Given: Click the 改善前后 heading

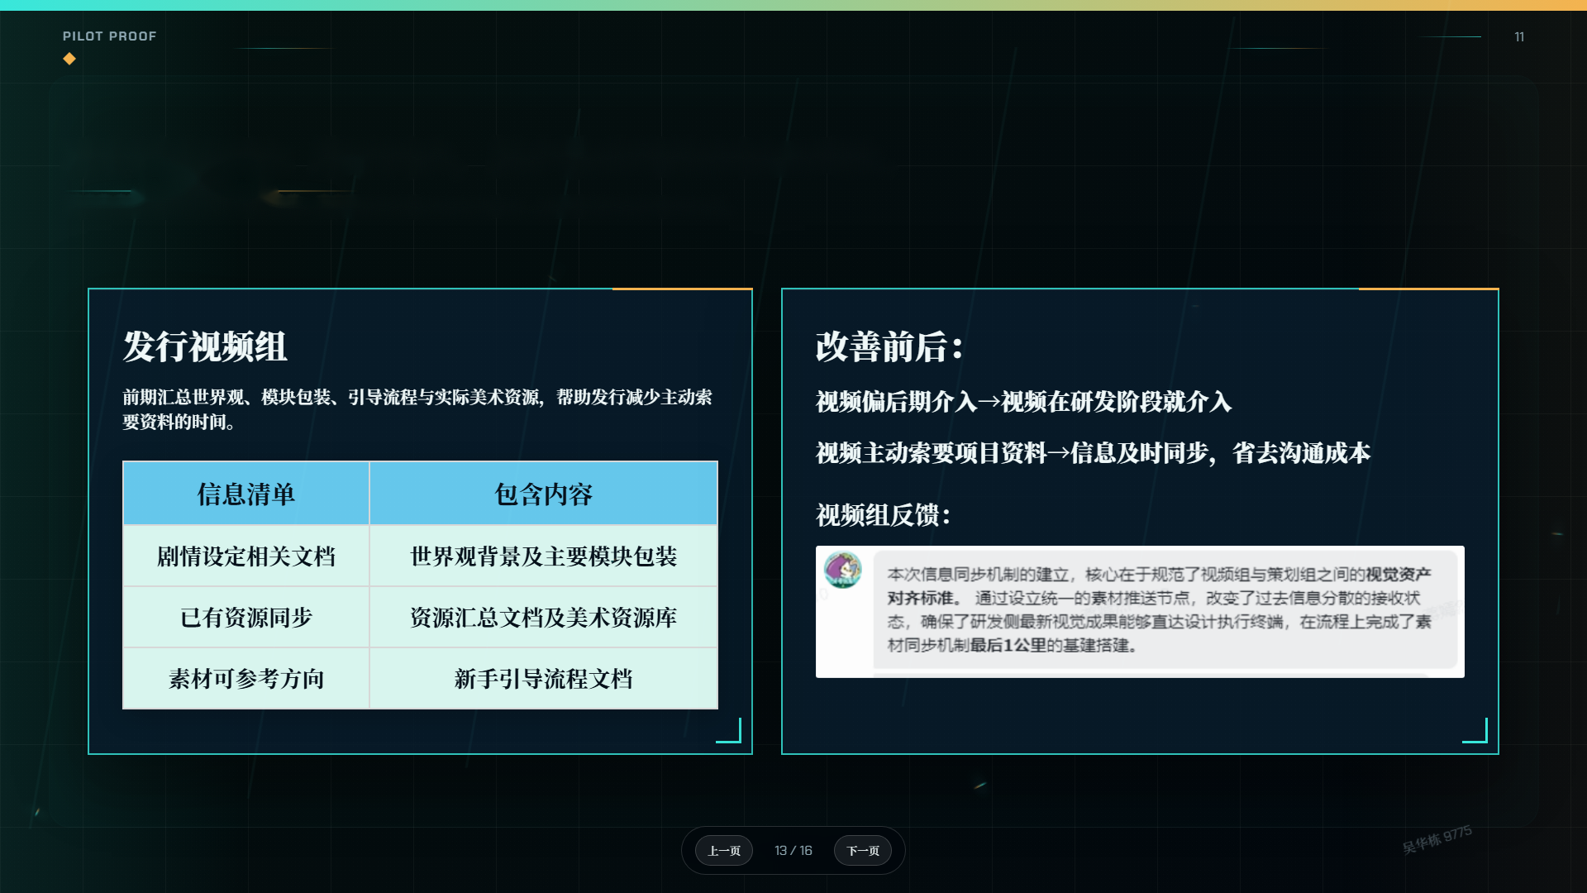Looking at the screenshot, I should point(889,346).
